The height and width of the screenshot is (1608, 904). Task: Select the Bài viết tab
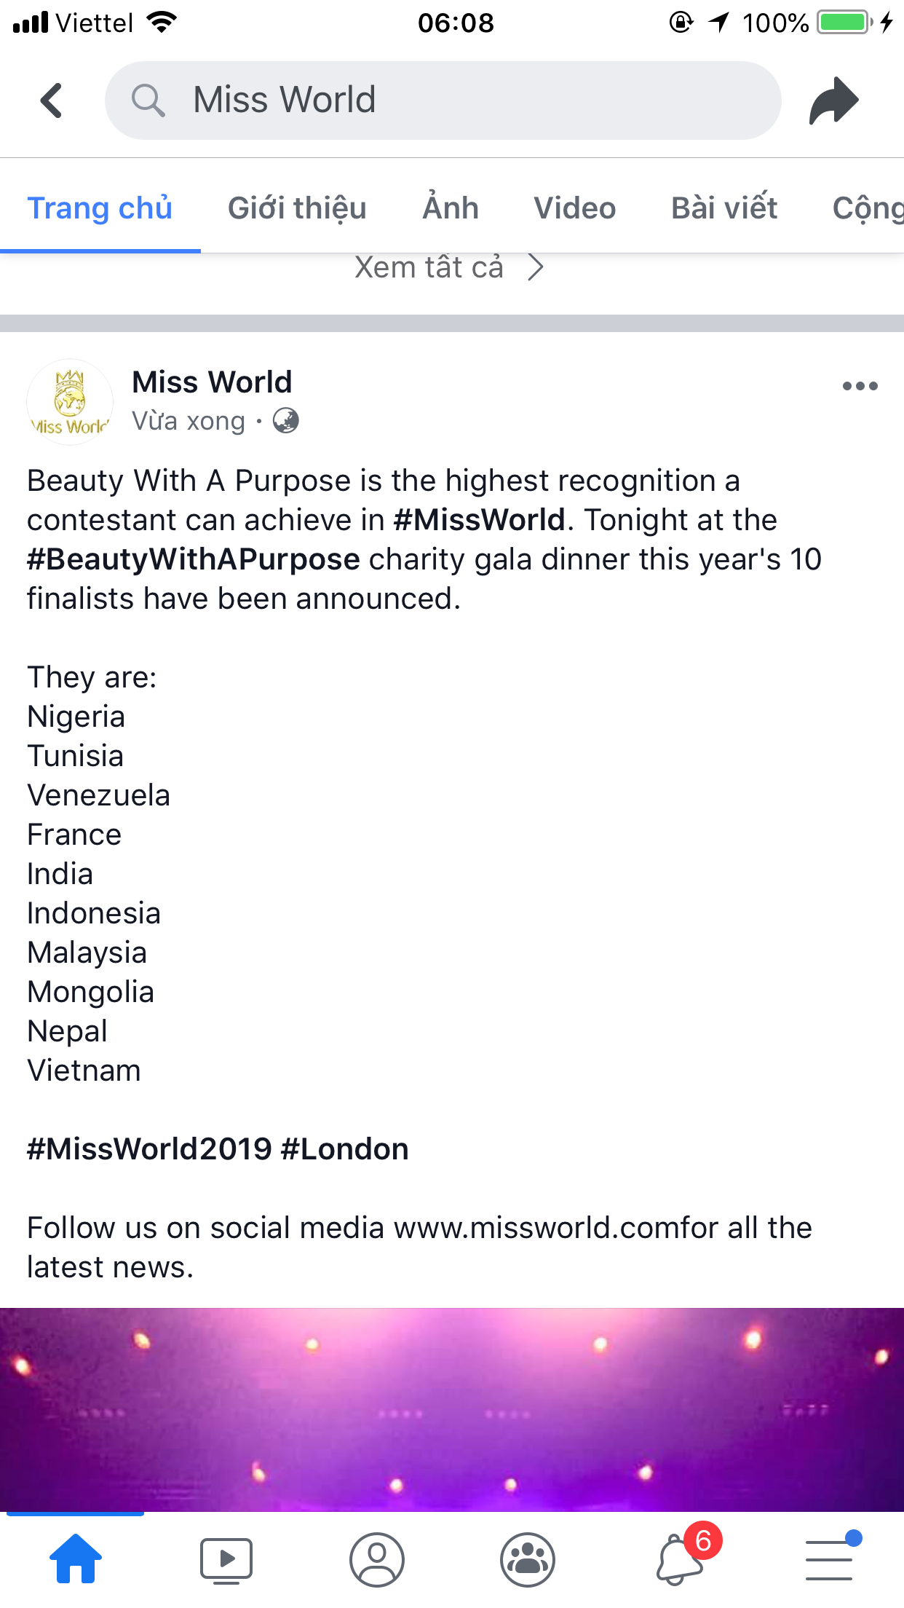tap(724, 208)
